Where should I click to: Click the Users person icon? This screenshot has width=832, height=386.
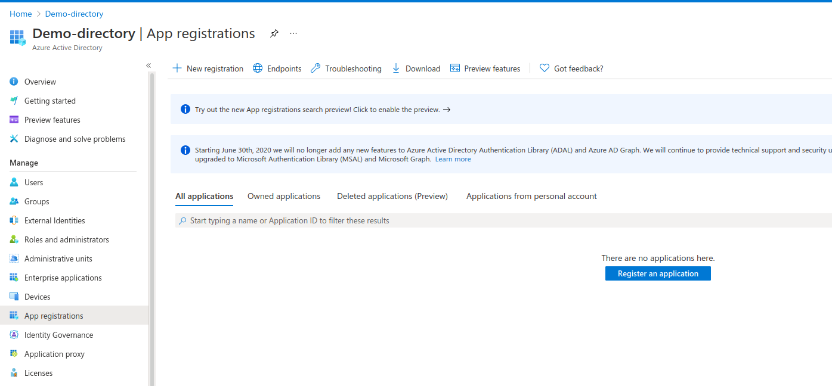(x=14, y=182)
